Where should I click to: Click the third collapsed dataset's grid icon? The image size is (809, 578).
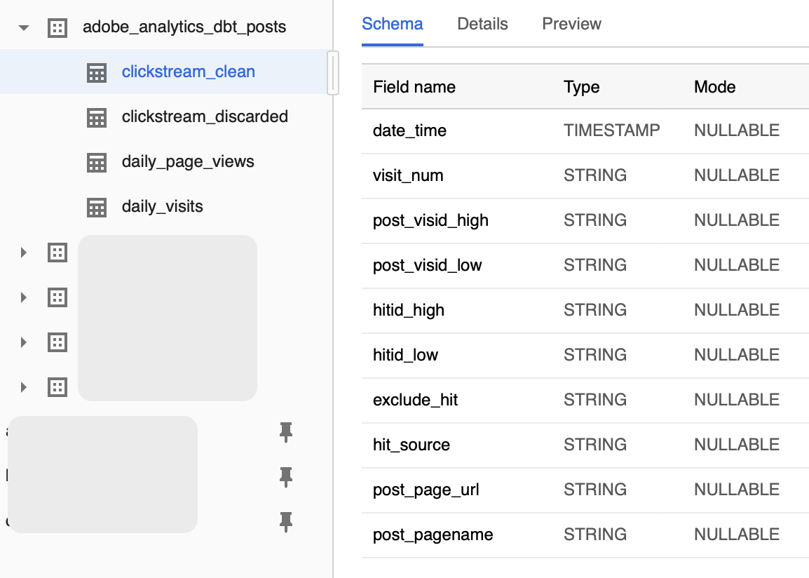coord(57,342)
